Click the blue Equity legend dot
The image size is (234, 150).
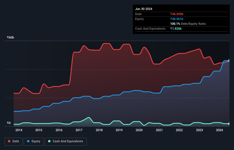tap(28, 141)
